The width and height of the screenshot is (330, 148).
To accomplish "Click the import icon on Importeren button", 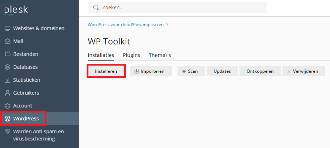I will pos(137,71).
